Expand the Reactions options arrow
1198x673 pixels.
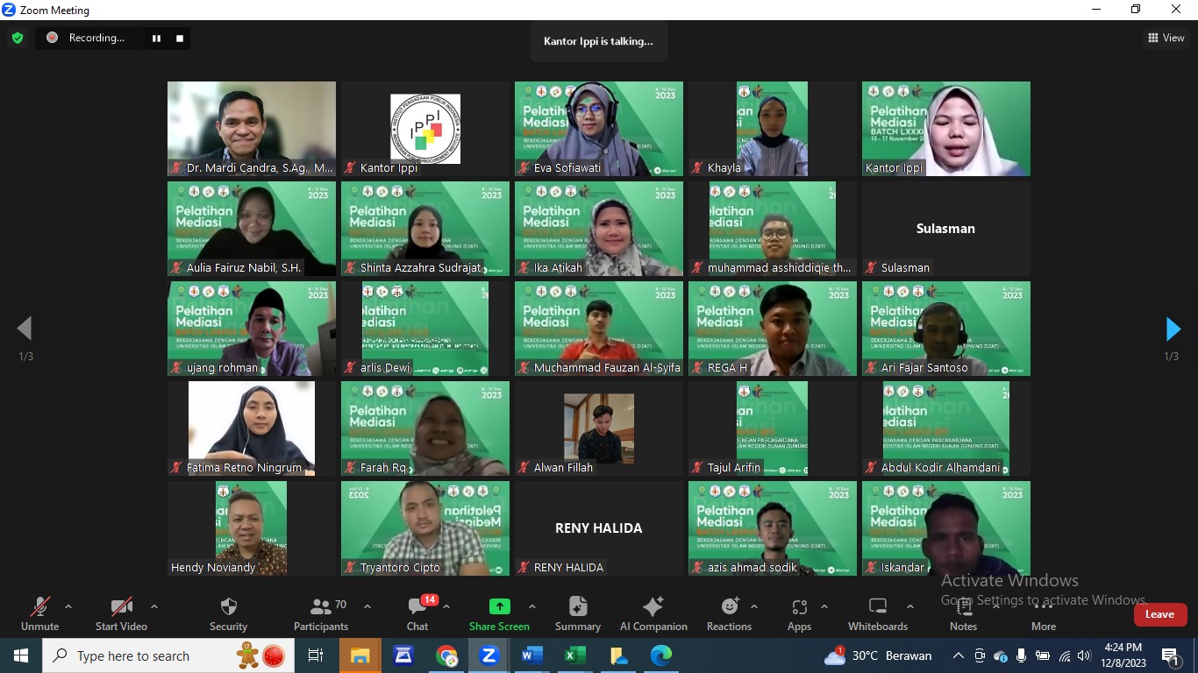click(x=754, y=606)
